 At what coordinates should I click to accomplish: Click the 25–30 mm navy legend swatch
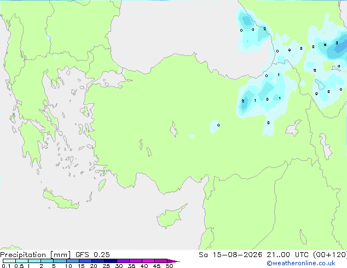[110, 261]
